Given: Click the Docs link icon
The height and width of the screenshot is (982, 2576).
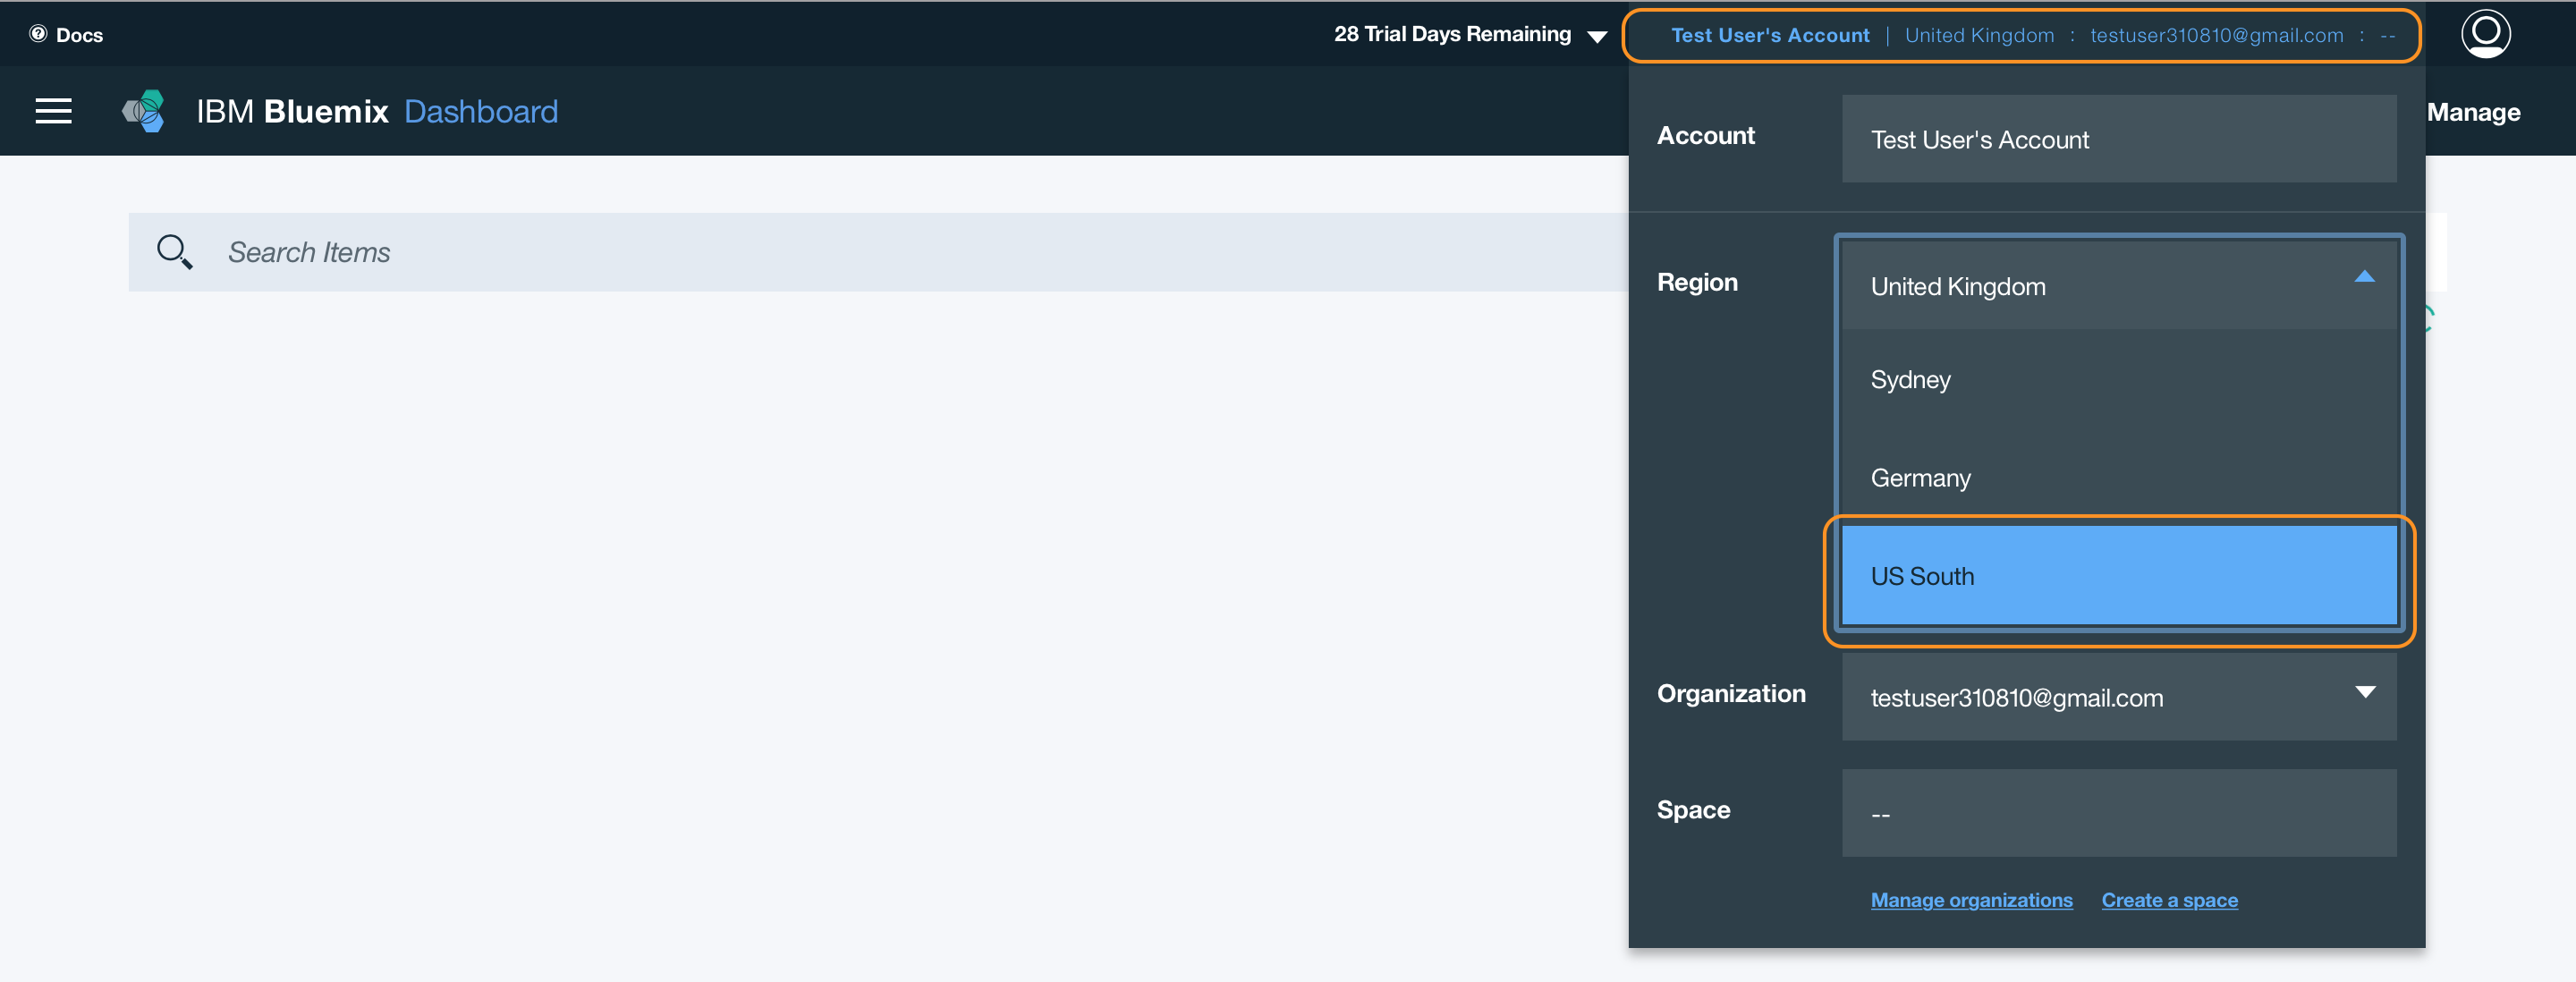Looking at the screenshot, I should (38, 33).
